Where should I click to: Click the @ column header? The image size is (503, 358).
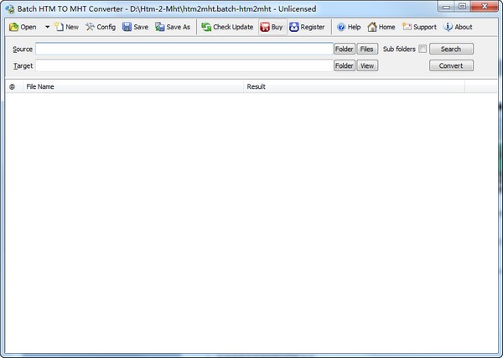click(x=13, y=86)
